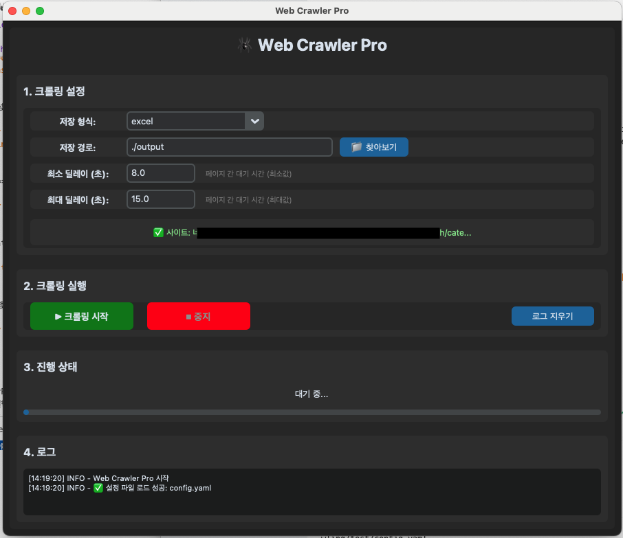Viewport: 623px width, 538px height.
Task: Focus the 저장 경로 ./output field
Action: 229,147
